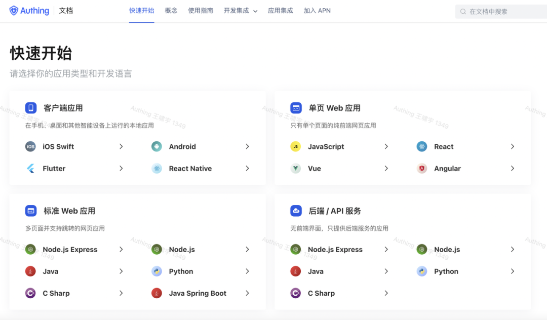The height and width of the screenshot is (320, 547).
Task: Click Node.js icon under 标准 Web 应用
Action: [157, 249]
